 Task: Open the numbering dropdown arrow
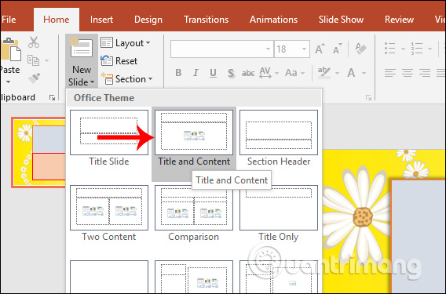pyautogui.click(x=430, y=49)
